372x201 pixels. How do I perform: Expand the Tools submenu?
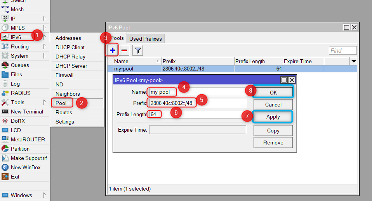[x=17, y=102]
